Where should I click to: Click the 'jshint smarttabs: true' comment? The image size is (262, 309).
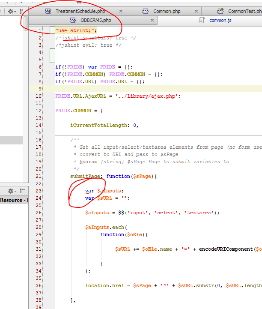pyautogui.click(x=95, y=38)
